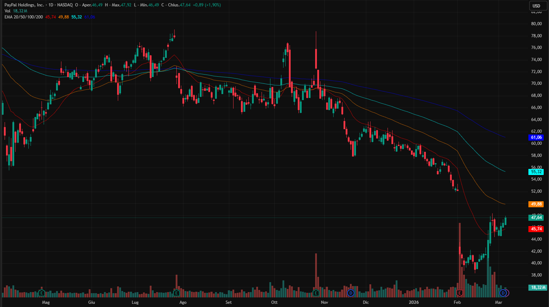Screen dimensions: 549x307
Task: Click the red 45,74 EMA tag on the price axis
Action: click(536, 229)
